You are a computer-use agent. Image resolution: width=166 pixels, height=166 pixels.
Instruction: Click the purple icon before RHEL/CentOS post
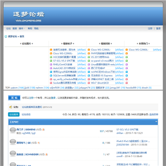pos(51,65)
